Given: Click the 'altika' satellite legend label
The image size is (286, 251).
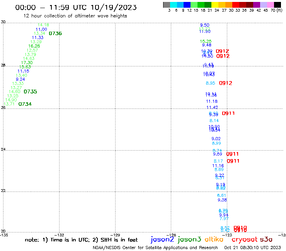Looking at the screenshot, I should [x=214, y=239].
